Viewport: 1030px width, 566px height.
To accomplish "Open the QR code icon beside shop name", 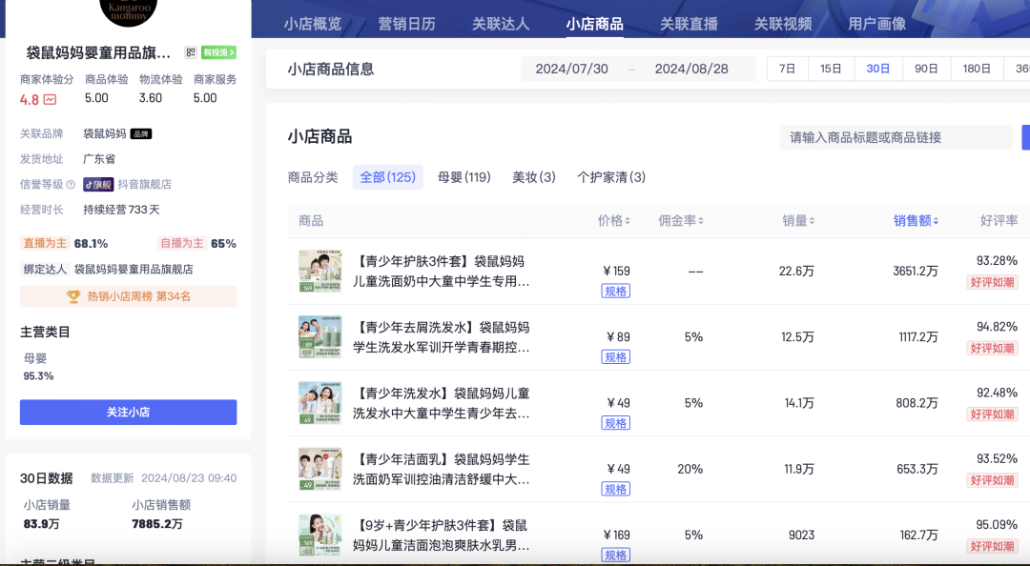I will [x=191, y=52].
